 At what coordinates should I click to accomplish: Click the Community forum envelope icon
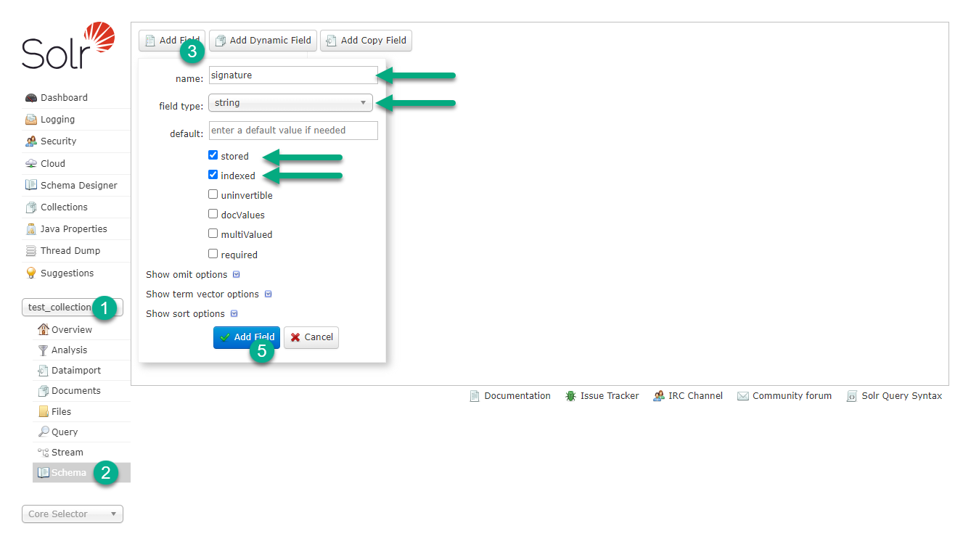click(x=743, y=396)
